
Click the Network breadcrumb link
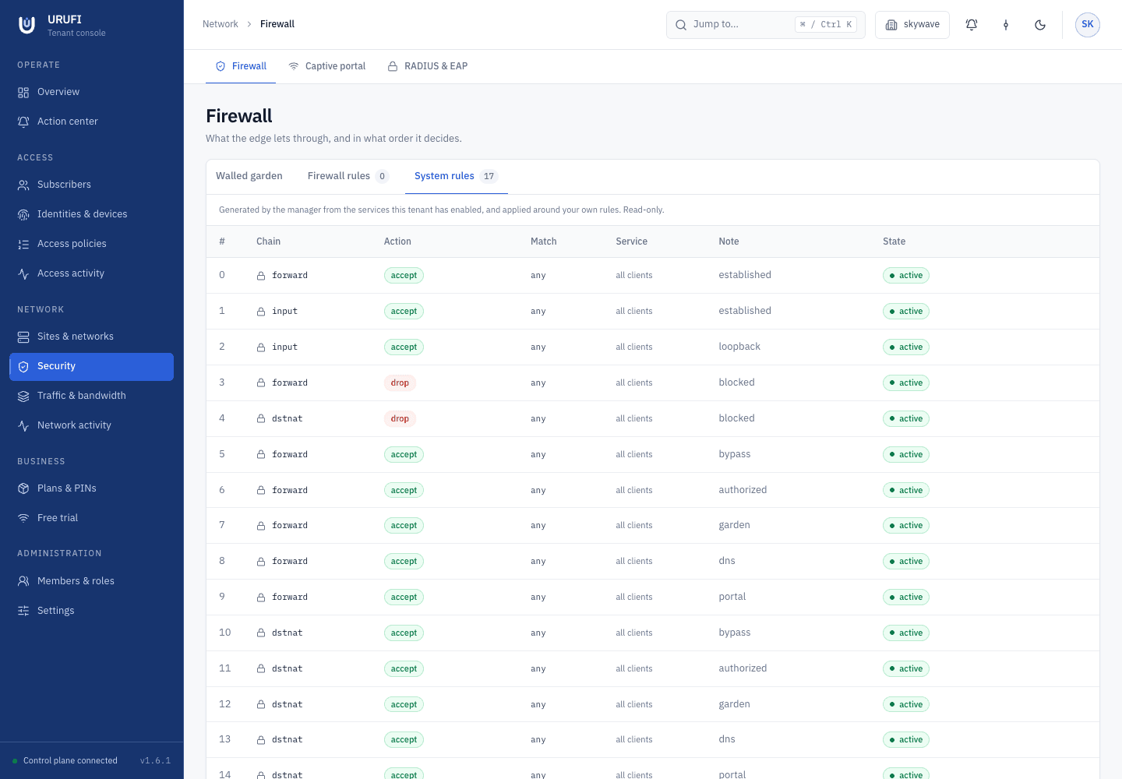click(x=221, y=24)
